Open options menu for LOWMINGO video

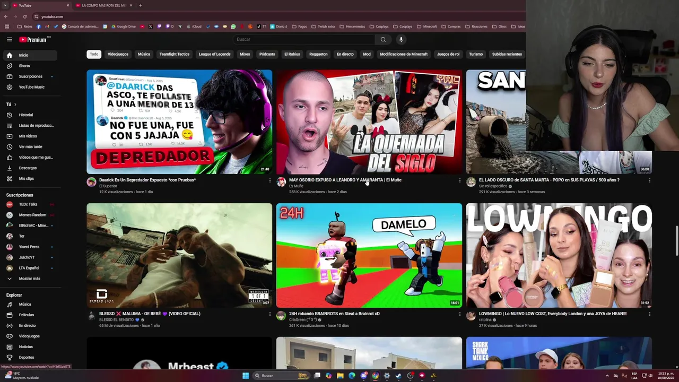coord(649,314)
